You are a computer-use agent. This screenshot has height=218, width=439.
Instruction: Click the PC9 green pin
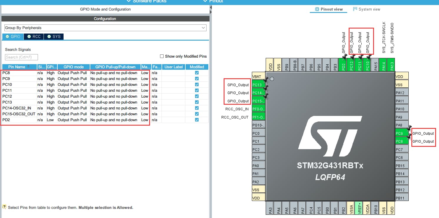(x=401, y=133)
